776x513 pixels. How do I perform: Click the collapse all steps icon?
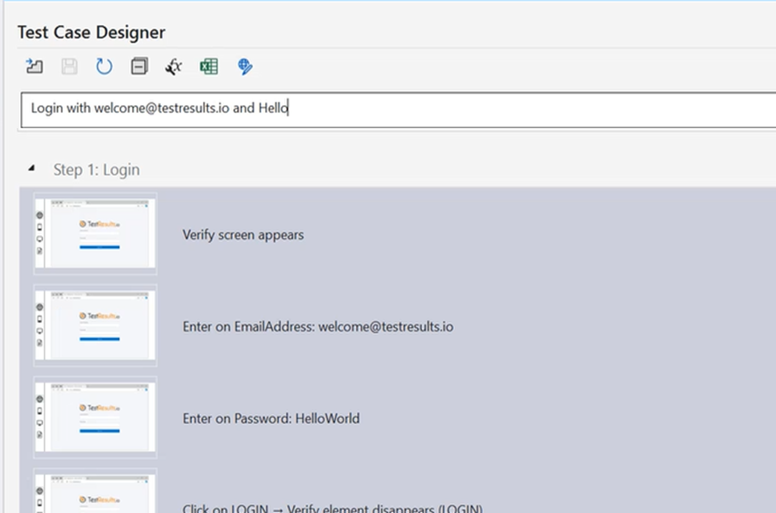coord(139,67)
